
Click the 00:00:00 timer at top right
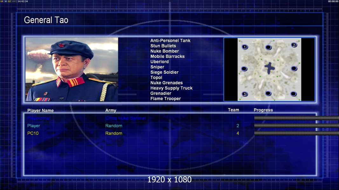point(333,1)
